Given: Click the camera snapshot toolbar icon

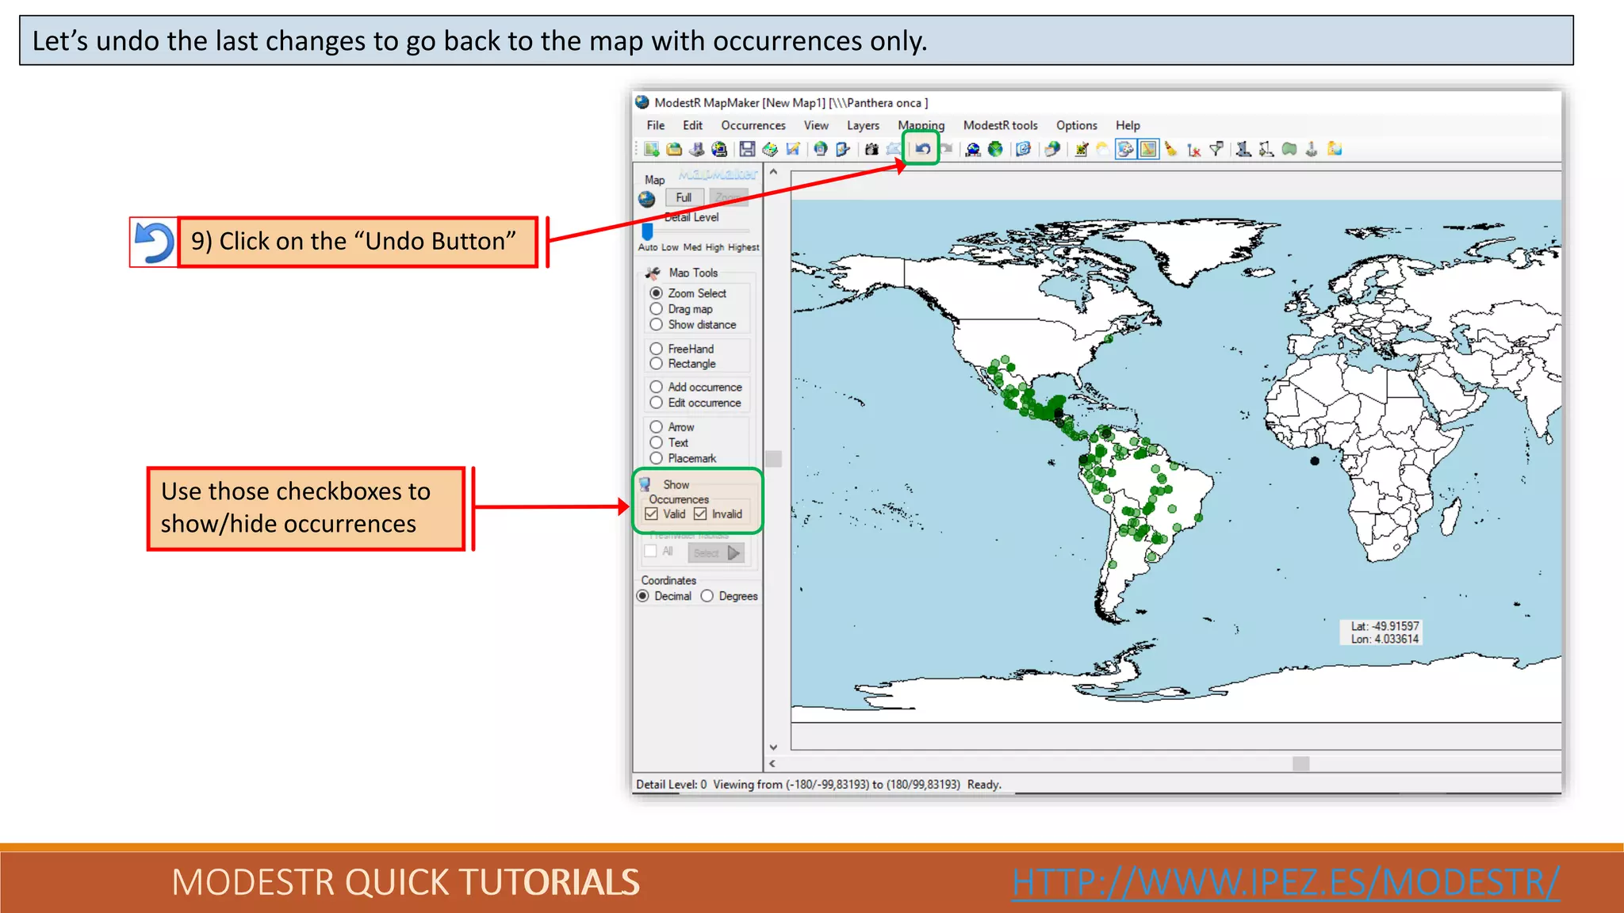Looking at the screenshot, I should 871,149.
